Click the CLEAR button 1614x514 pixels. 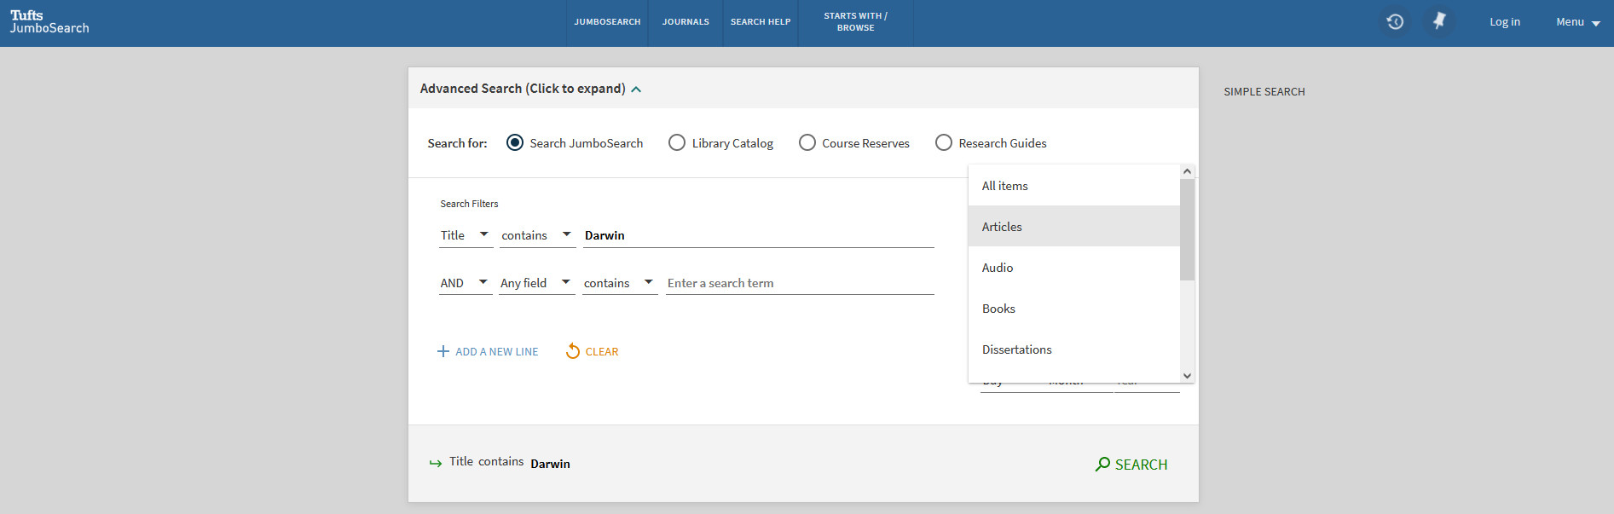click(593, 351)
